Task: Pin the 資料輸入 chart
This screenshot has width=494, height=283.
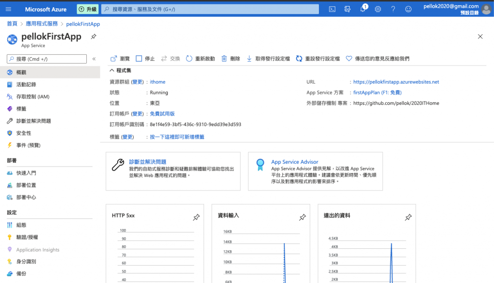Action: click(302, 217)
